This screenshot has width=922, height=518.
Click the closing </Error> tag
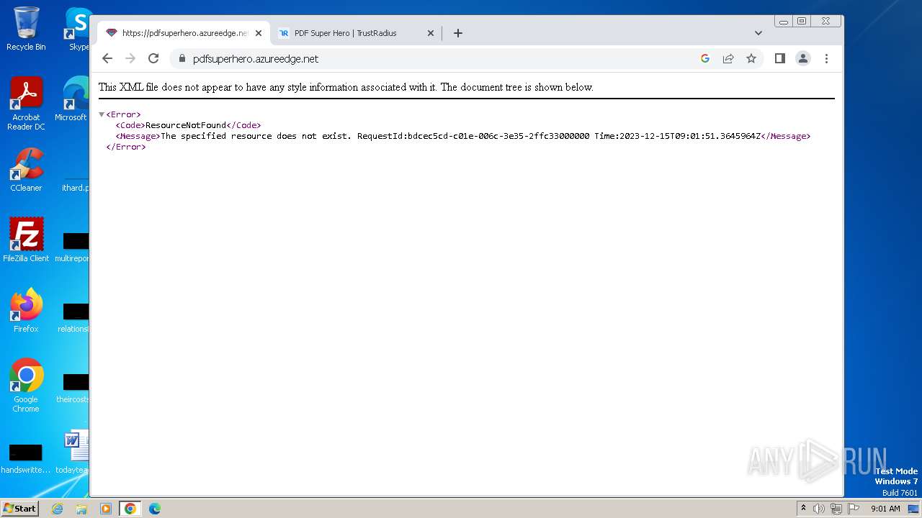[126, 147]
